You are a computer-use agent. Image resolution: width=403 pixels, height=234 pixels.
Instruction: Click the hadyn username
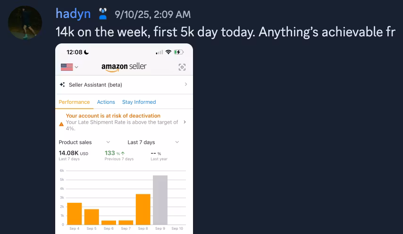pos(73,14)
